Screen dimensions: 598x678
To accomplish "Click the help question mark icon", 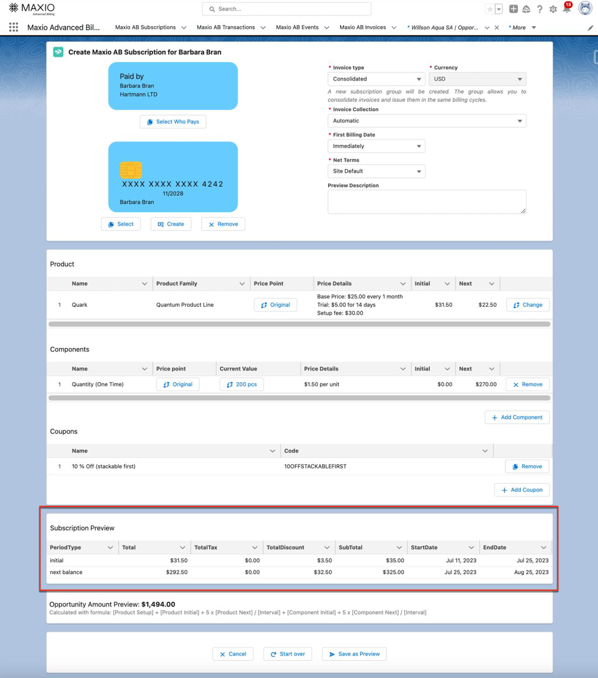I will (539, 9).
